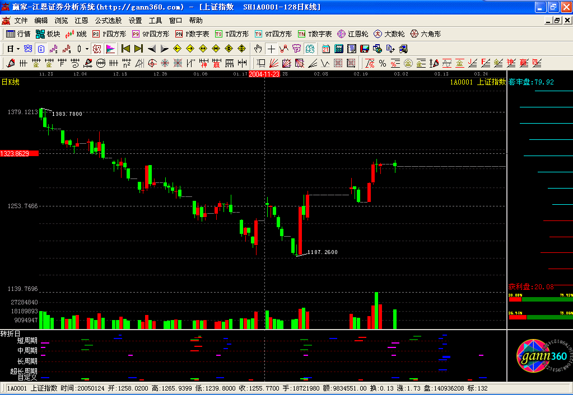
Task: Click the 板块 sector button
Action: click(x=48, y=34)
